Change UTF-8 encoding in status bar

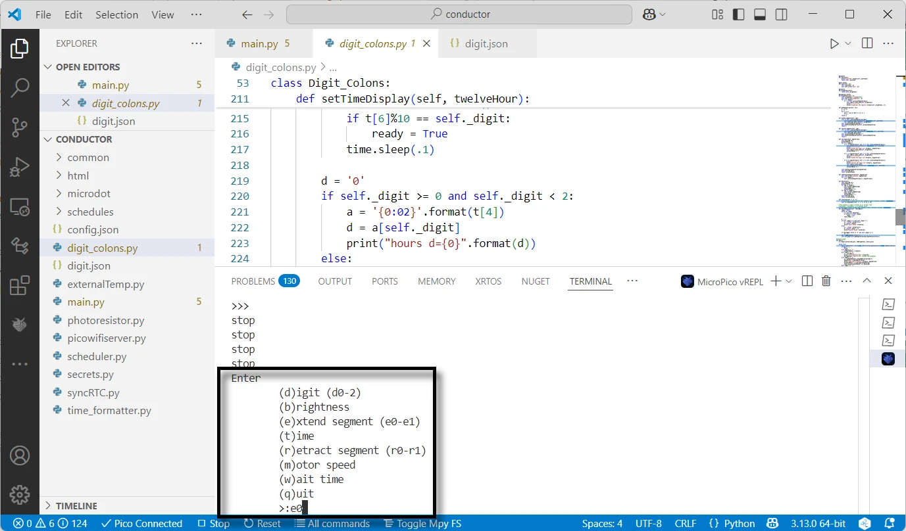[649, 524]
